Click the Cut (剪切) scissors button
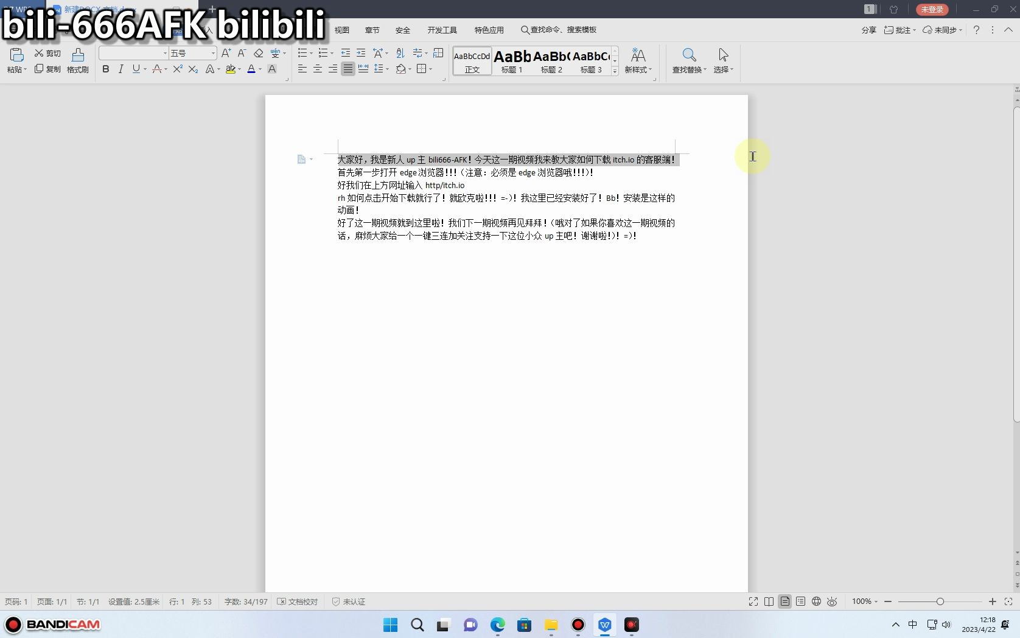This screenshot has height=638, width=1020. (47, 54)
